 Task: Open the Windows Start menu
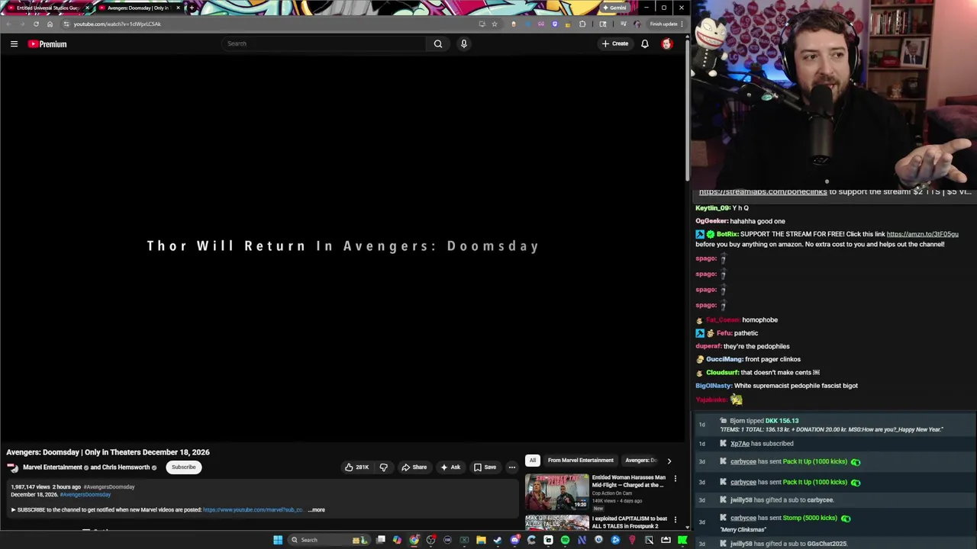278,540
